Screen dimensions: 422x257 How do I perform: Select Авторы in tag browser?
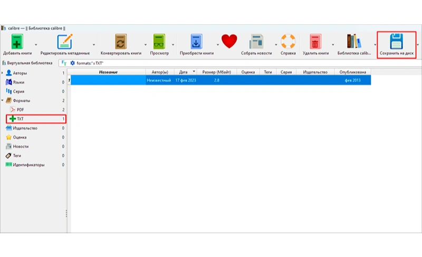click(x=20, y=73)
